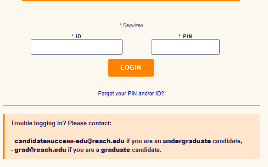The width and height of the screenshot is (268, 167).
Task: Click the Trouble logging in heading
Action: click(61, 123)
